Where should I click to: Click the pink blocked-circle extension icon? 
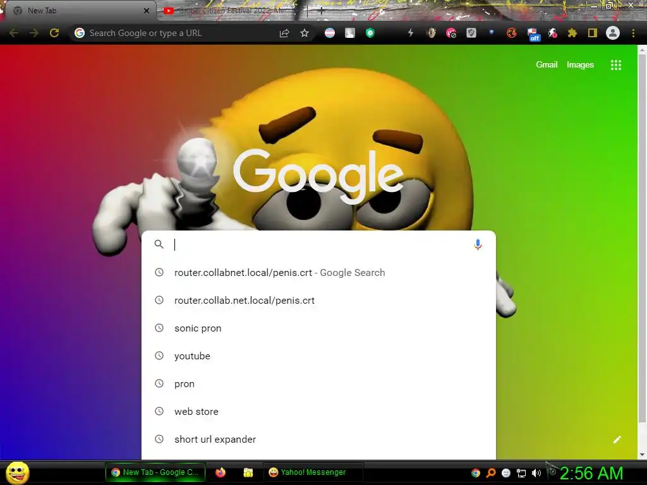451,33
